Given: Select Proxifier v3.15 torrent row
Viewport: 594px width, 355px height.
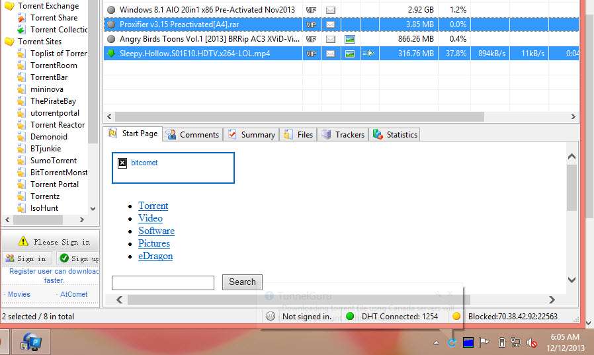Looking at the screenshot, I should [341, 24].
